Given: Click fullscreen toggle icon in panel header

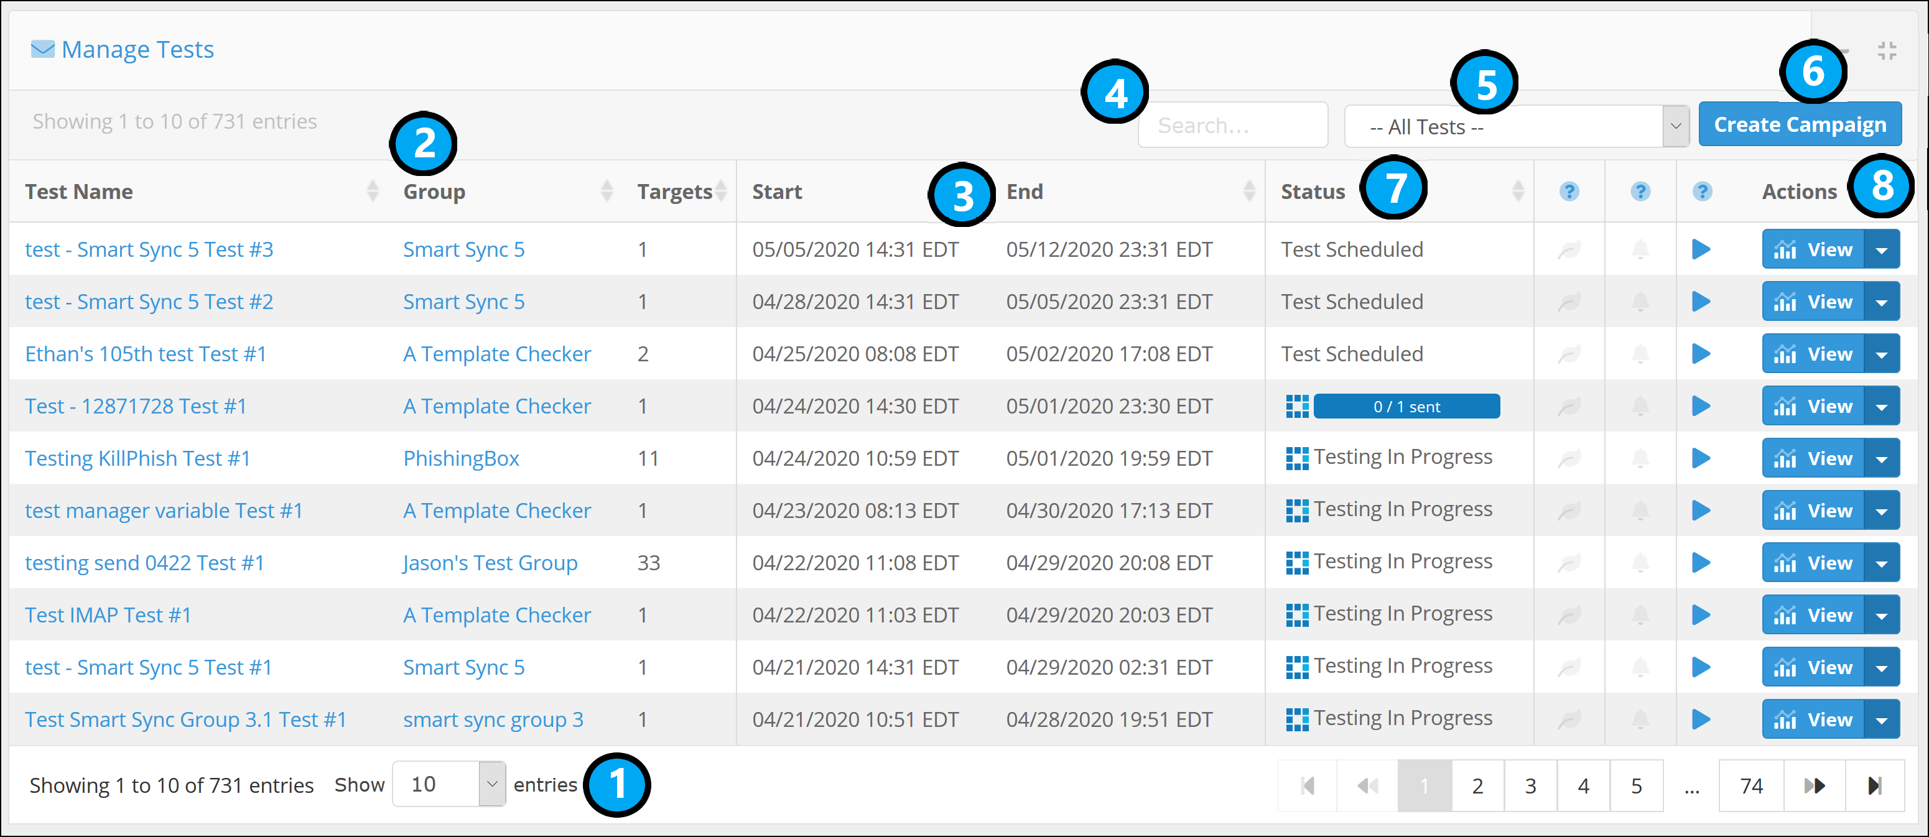Looking at the screenshot, I should [1886, 51].
